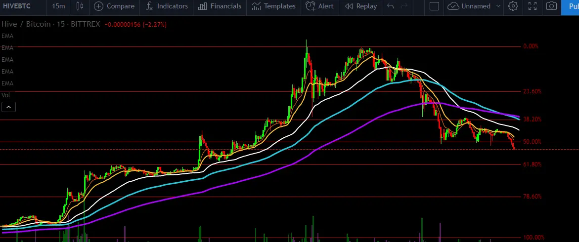Select the third EMA indicator label
This screenshot has width=579, height=242.
coord(7,60)
